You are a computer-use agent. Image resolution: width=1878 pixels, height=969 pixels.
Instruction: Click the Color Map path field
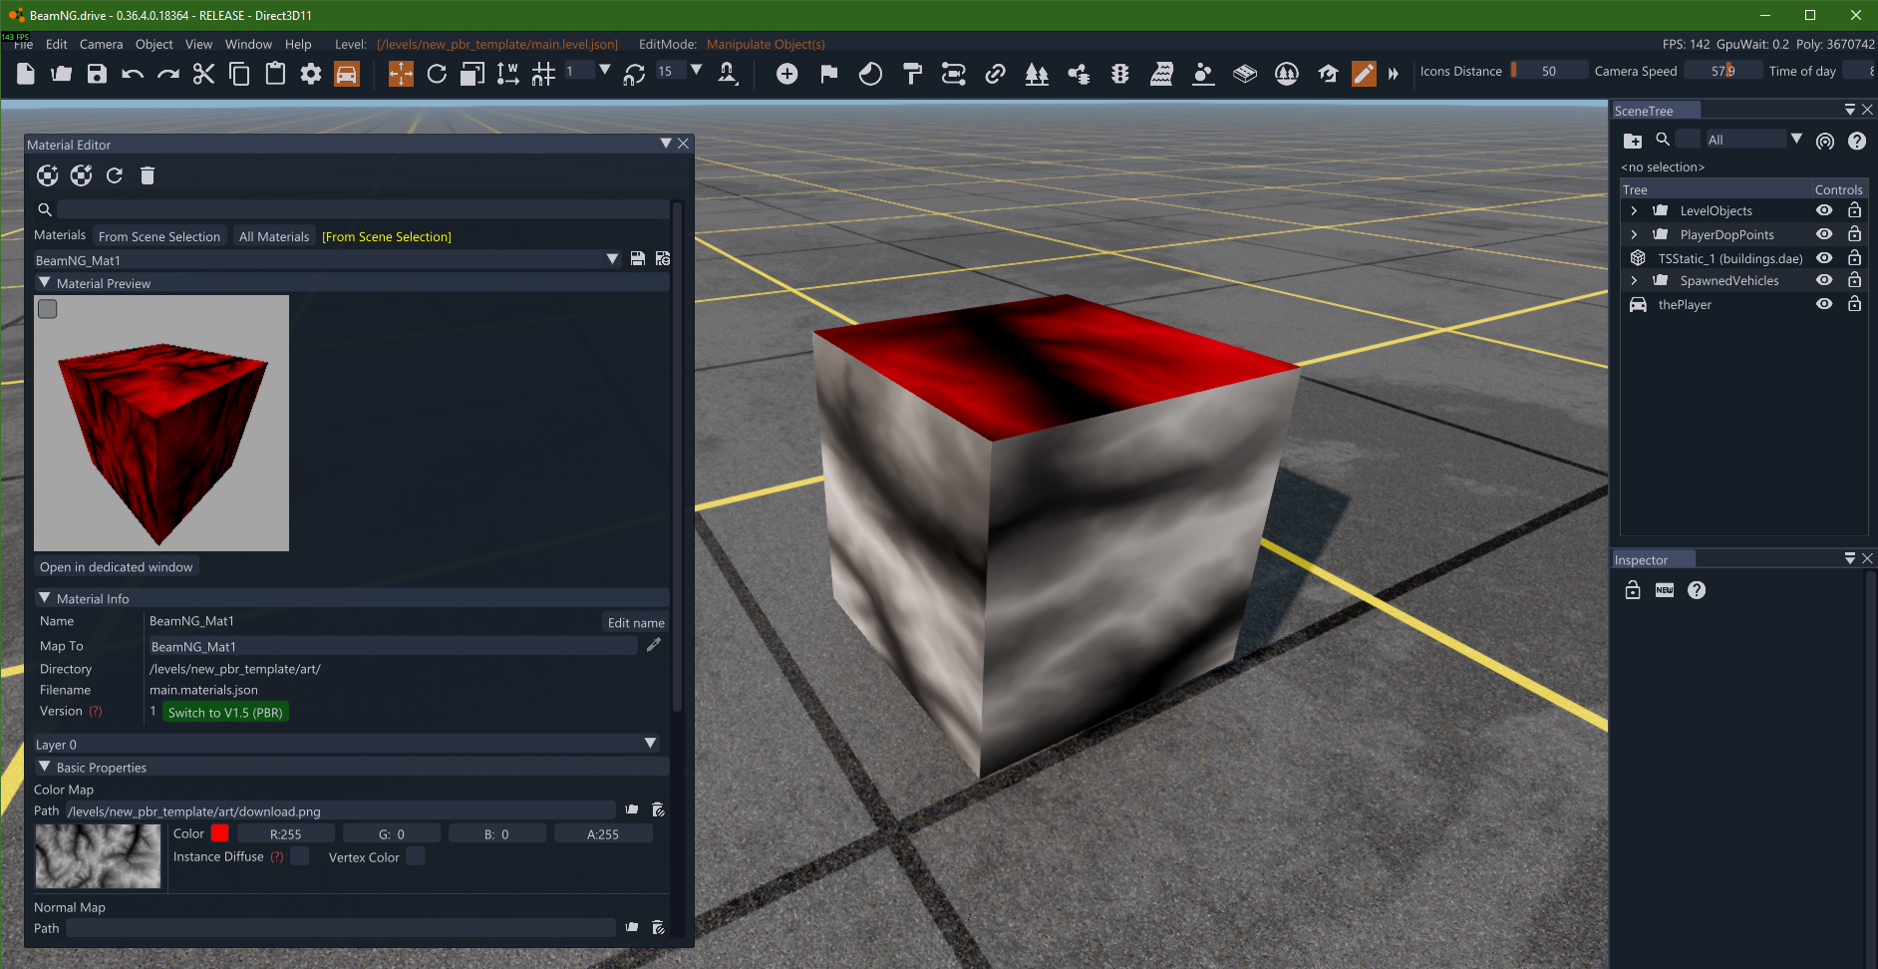pyautogui.click(x=341, y=810)
